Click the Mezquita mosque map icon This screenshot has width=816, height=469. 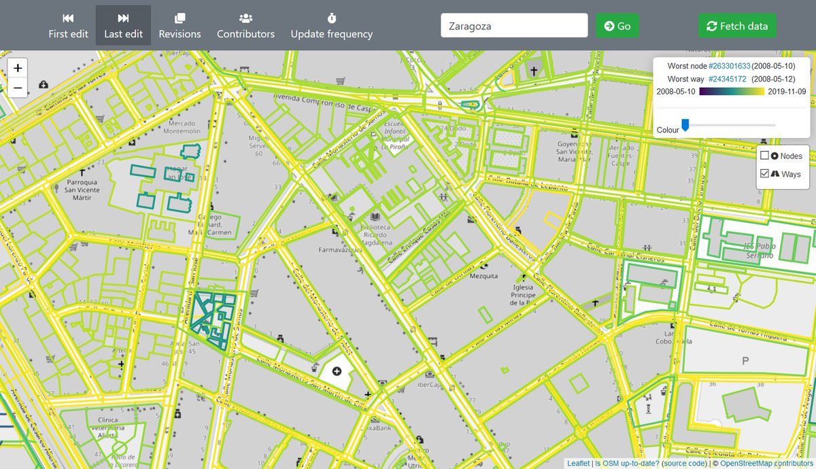[484, 264]
